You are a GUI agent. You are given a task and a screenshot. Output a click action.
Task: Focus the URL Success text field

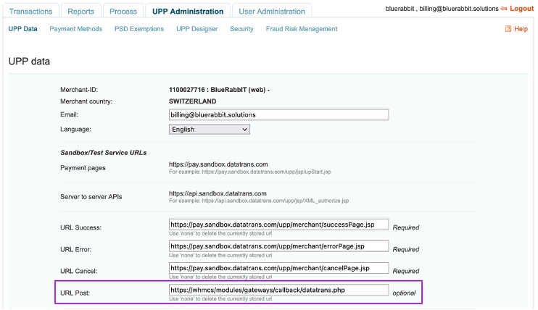click(x=278, y=225)
